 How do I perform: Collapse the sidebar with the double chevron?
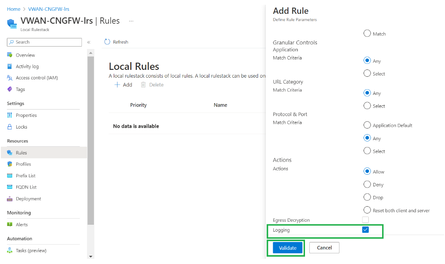(89, 42)
